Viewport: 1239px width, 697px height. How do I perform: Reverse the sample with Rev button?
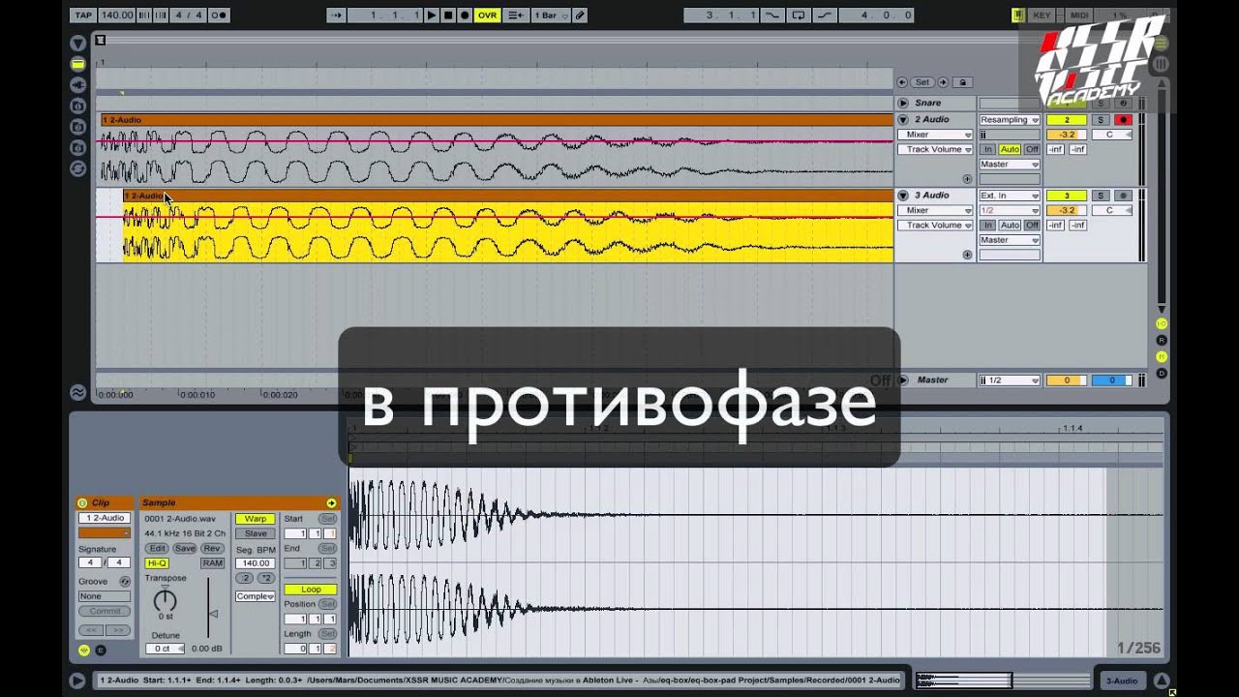pyautogui.click(x=212, y=549)
